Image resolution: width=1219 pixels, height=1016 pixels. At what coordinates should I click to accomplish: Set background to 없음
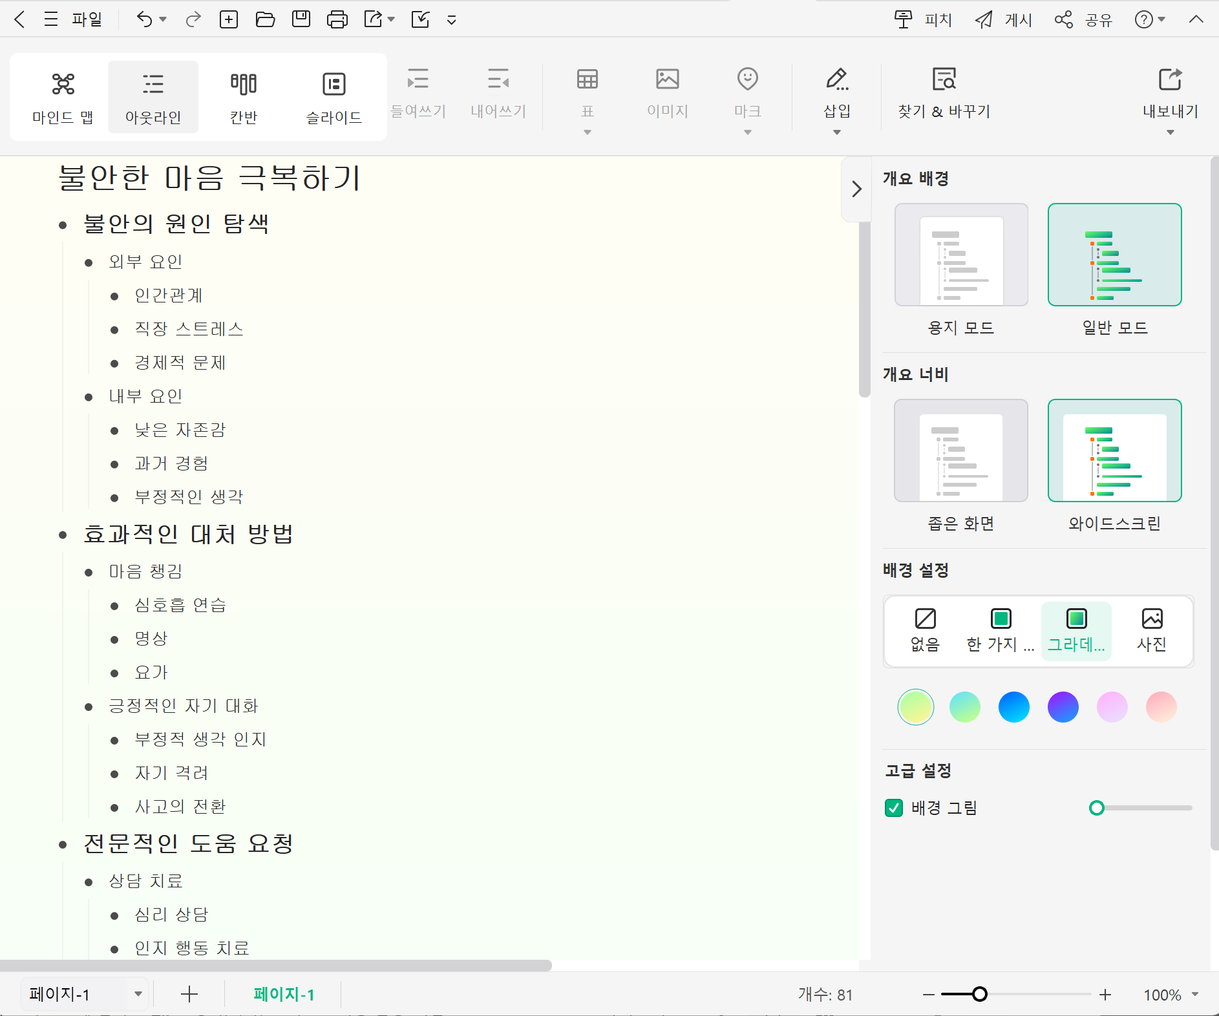925,631
